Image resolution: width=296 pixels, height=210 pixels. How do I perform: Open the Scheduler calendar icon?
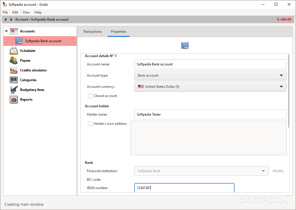pyautogui.click(x=14, y=50)
